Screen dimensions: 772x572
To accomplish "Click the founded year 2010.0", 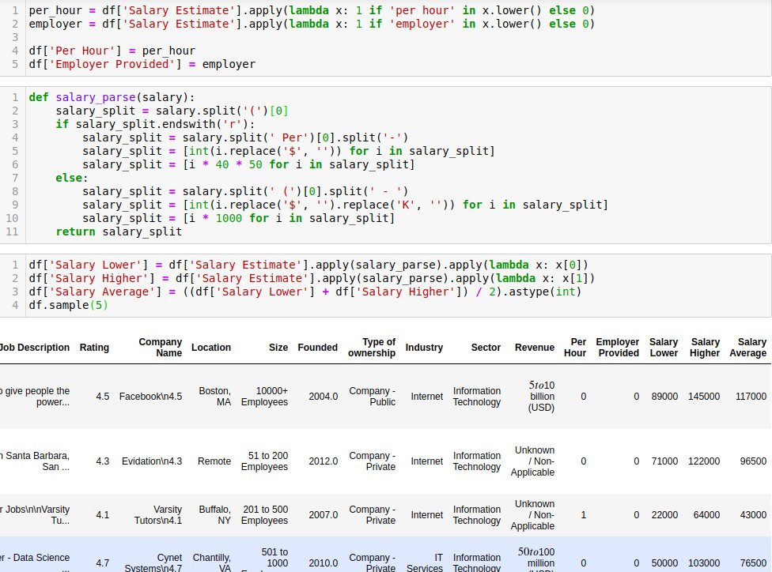I will pos(323,563).
